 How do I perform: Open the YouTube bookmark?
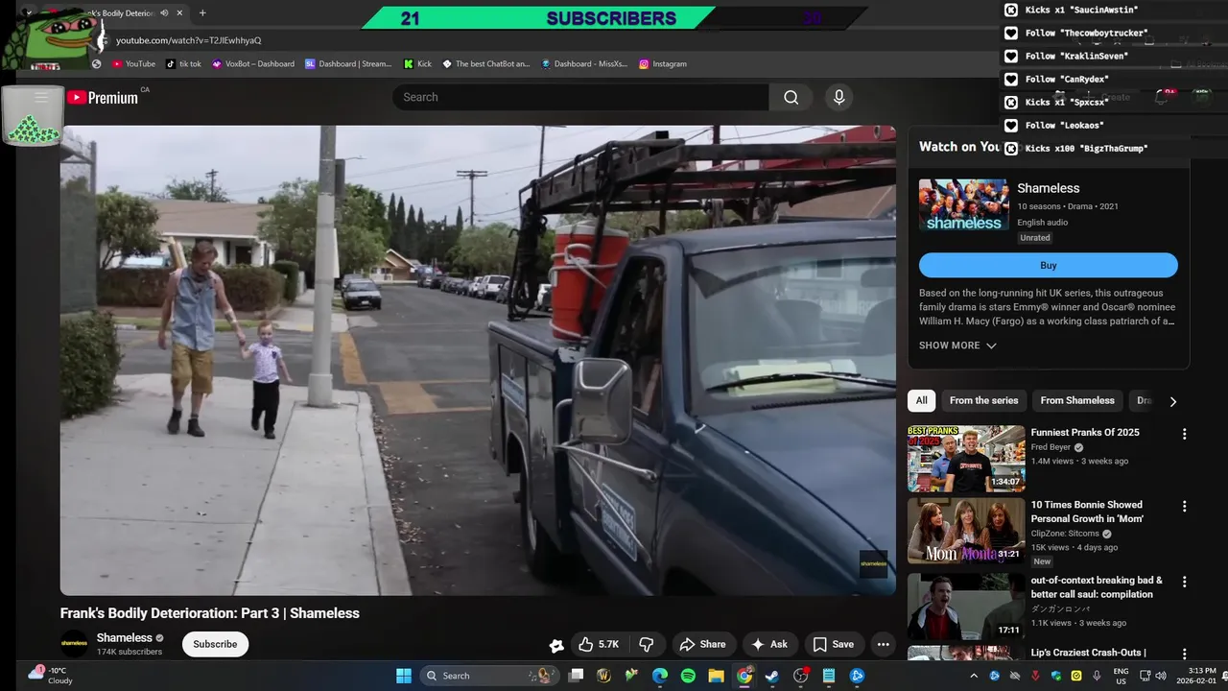(133, 63)
